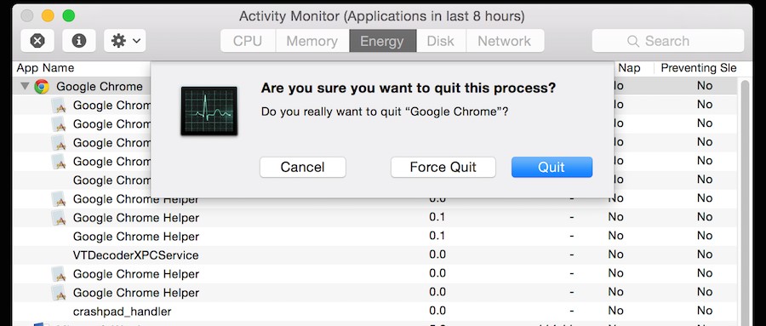The width and height of the screenshot is (766, 326).
Task: Open the Disk tab
Action: (441, 41)
